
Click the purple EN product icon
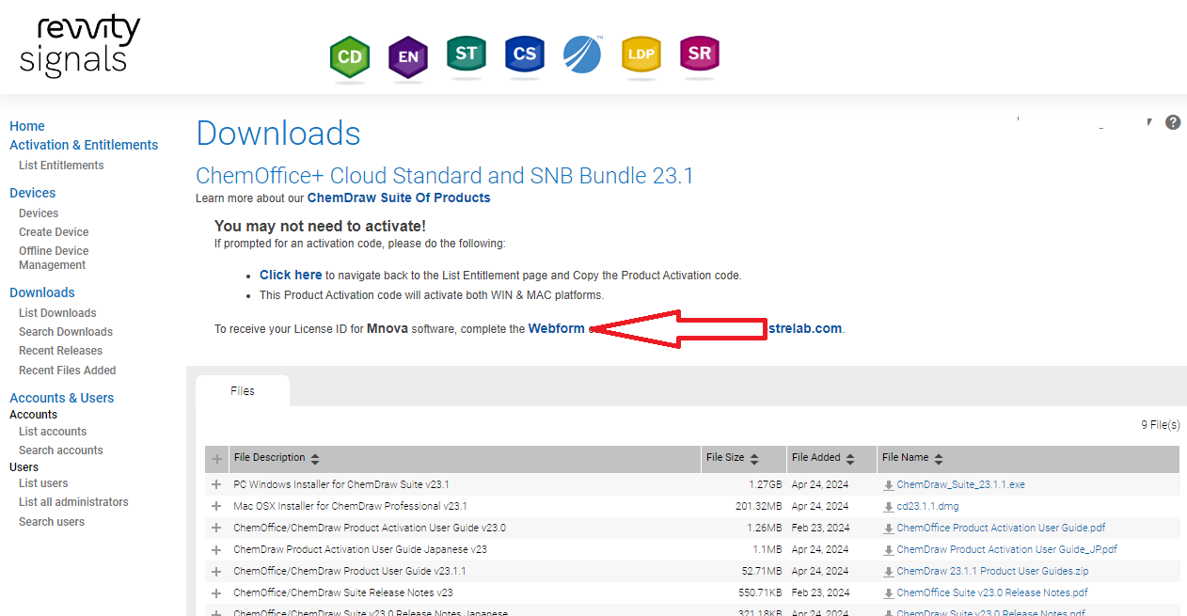tap(408, 57)
